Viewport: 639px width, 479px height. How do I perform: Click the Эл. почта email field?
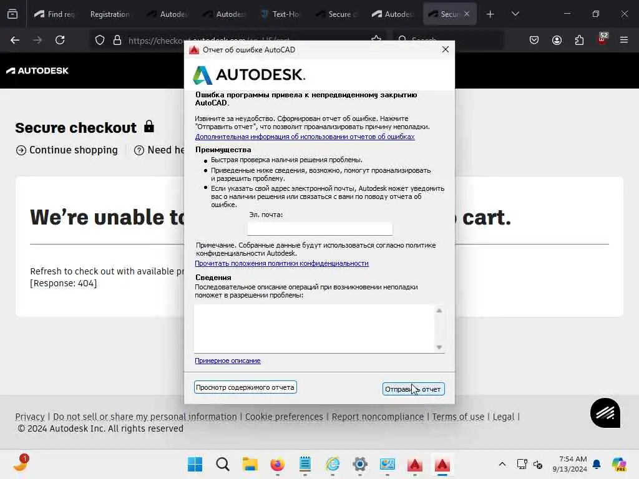(x=320, y=228)
